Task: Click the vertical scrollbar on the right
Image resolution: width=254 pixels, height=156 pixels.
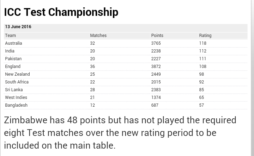Action: tap(252, 78)
